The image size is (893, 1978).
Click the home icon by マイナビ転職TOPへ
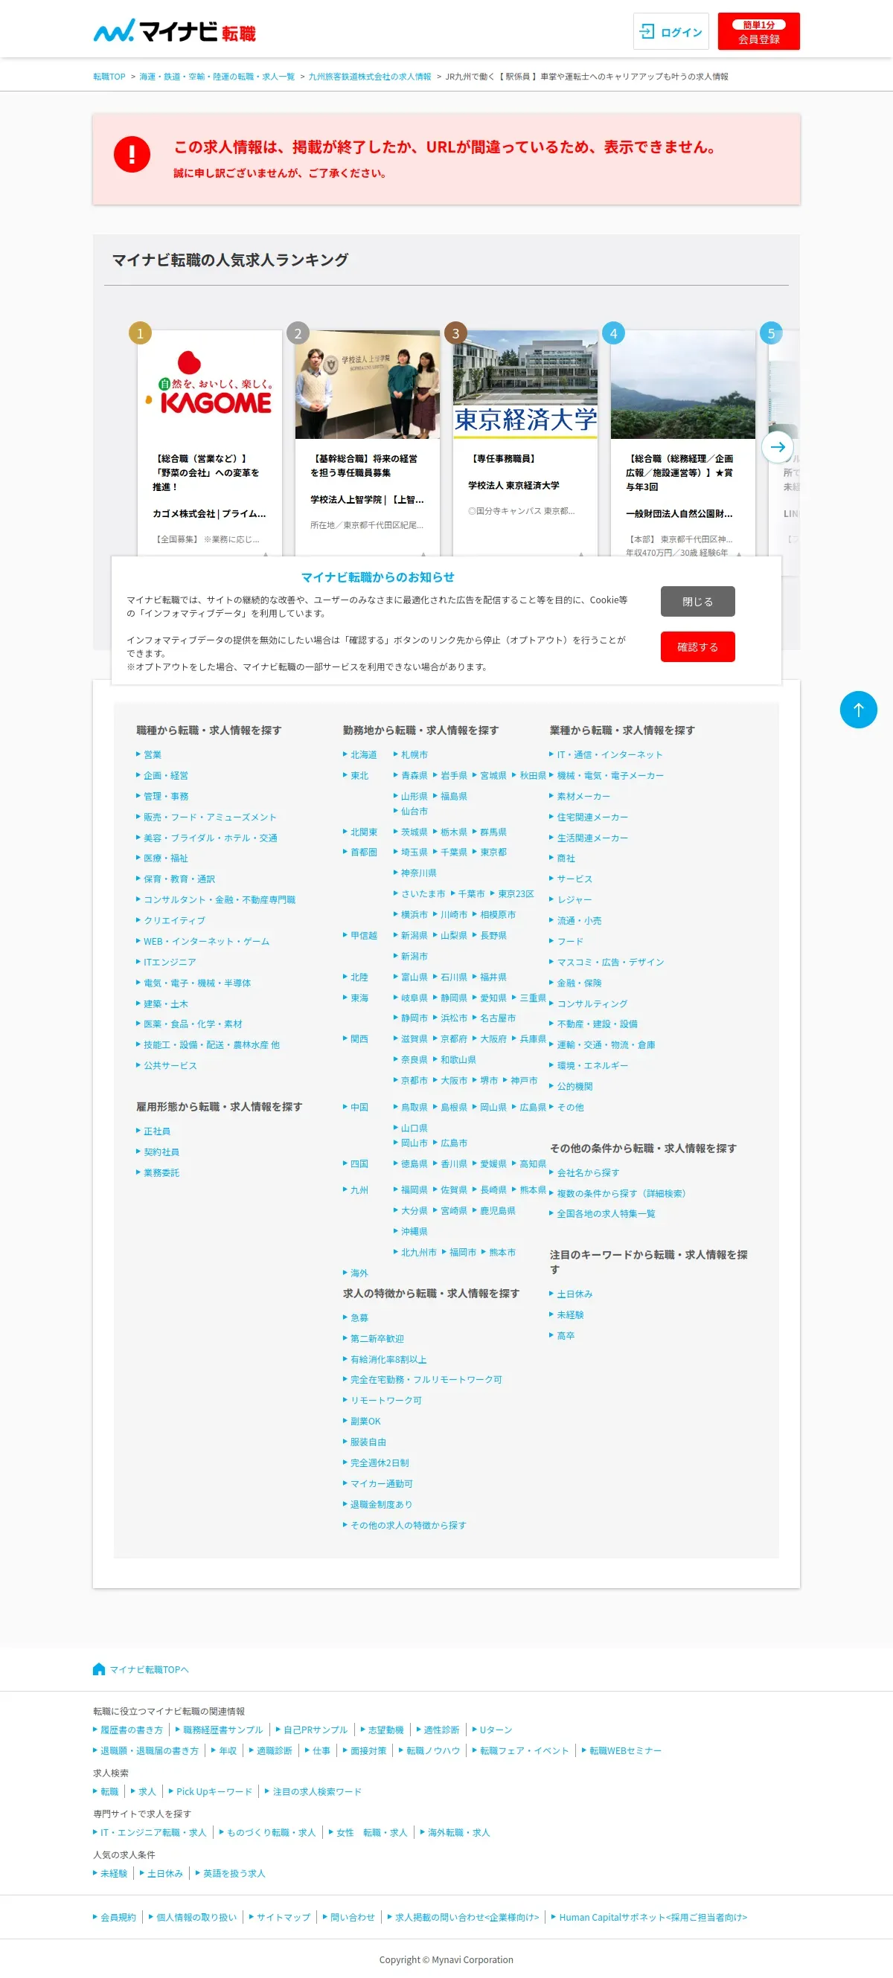click(x=99, y=1669)
